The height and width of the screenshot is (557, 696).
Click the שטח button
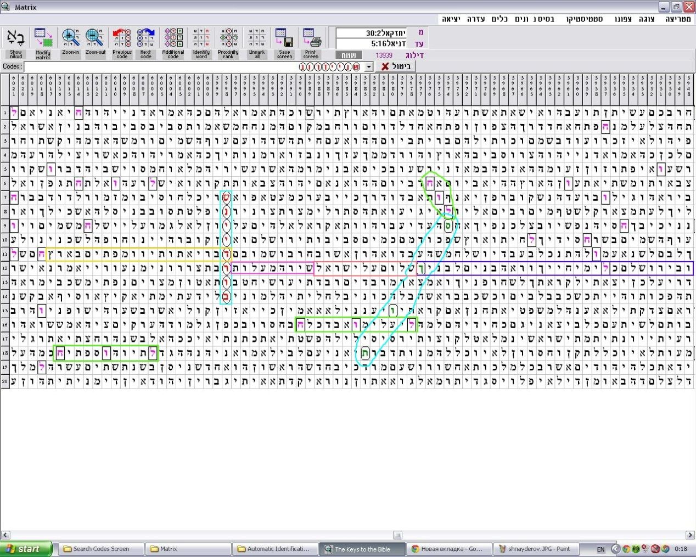pos(348,55)
